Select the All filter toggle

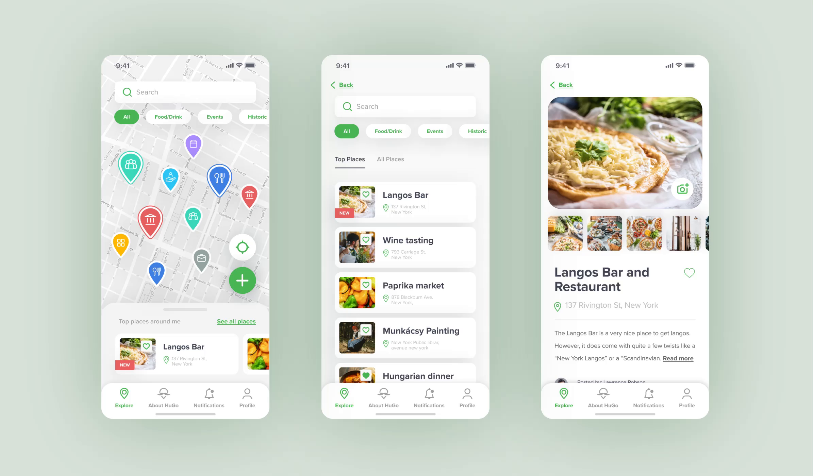[x=127, y=117]
